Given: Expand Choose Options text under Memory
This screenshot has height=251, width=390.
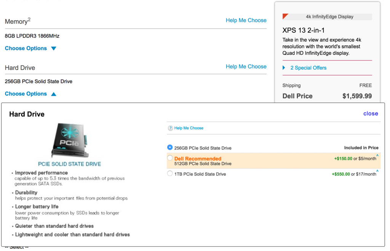Looking at the screenshot, I should [26, 48].
